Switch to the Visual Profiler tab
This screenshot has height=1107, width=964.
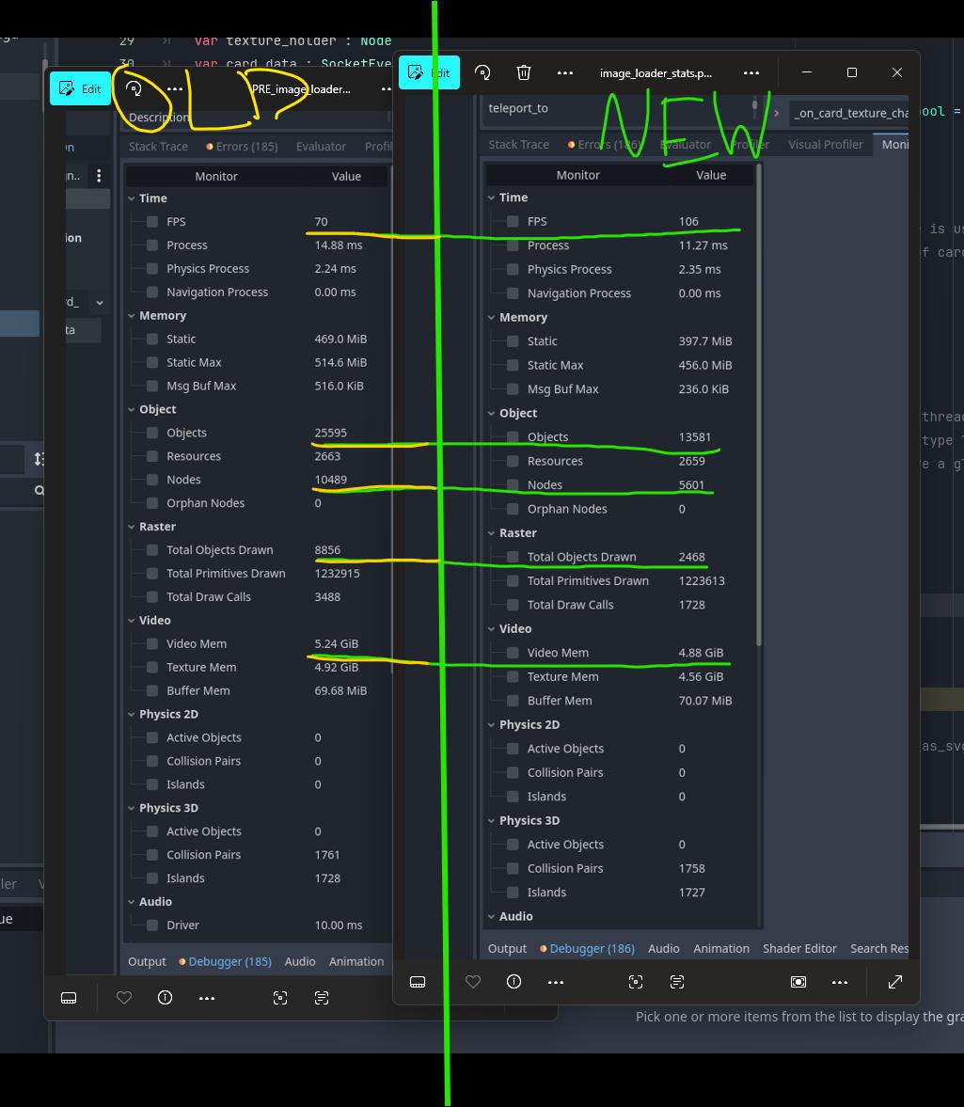[x=825, y=144]
